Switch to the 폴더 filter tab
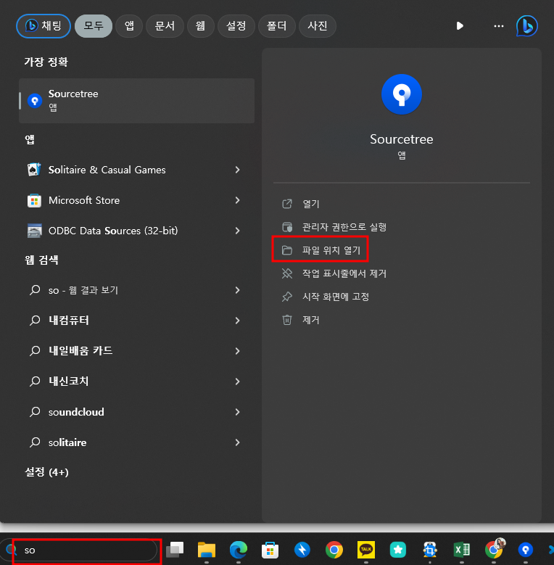The width and height of the screenshot is (554, 565). click(276, 26)
